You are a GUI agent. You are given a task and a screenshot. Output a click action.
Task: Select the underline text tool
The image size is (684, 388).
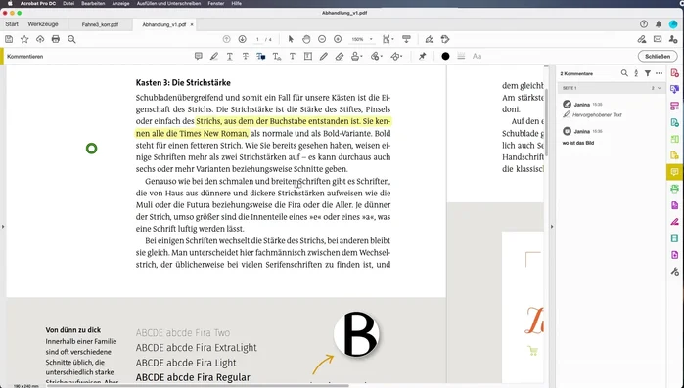[x=229, y=56]
